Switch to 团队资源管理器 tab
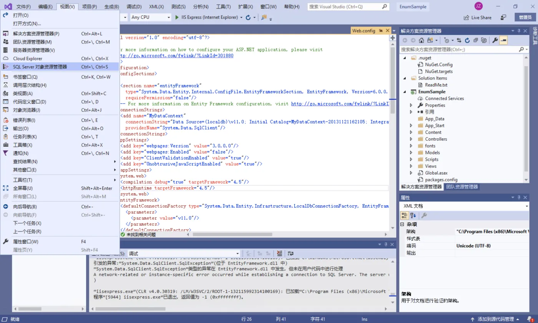538x323 pixels. click(462, 187)
